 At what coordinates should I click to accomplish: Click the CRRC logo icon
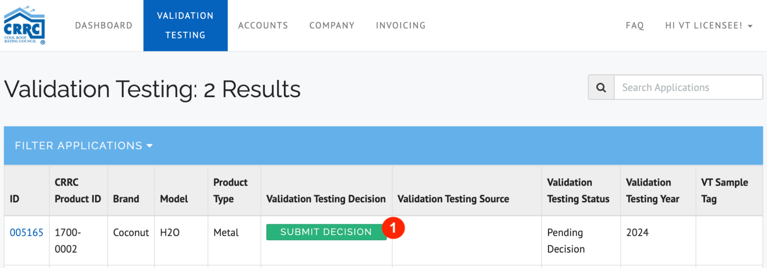click(25, 25)
